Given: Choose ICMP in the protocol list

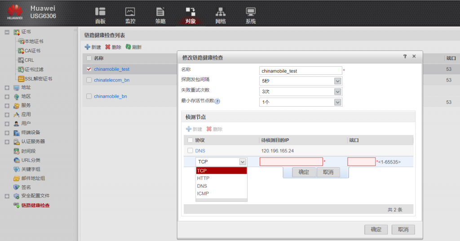Looking at the screenshot, I should coord(203,194).
